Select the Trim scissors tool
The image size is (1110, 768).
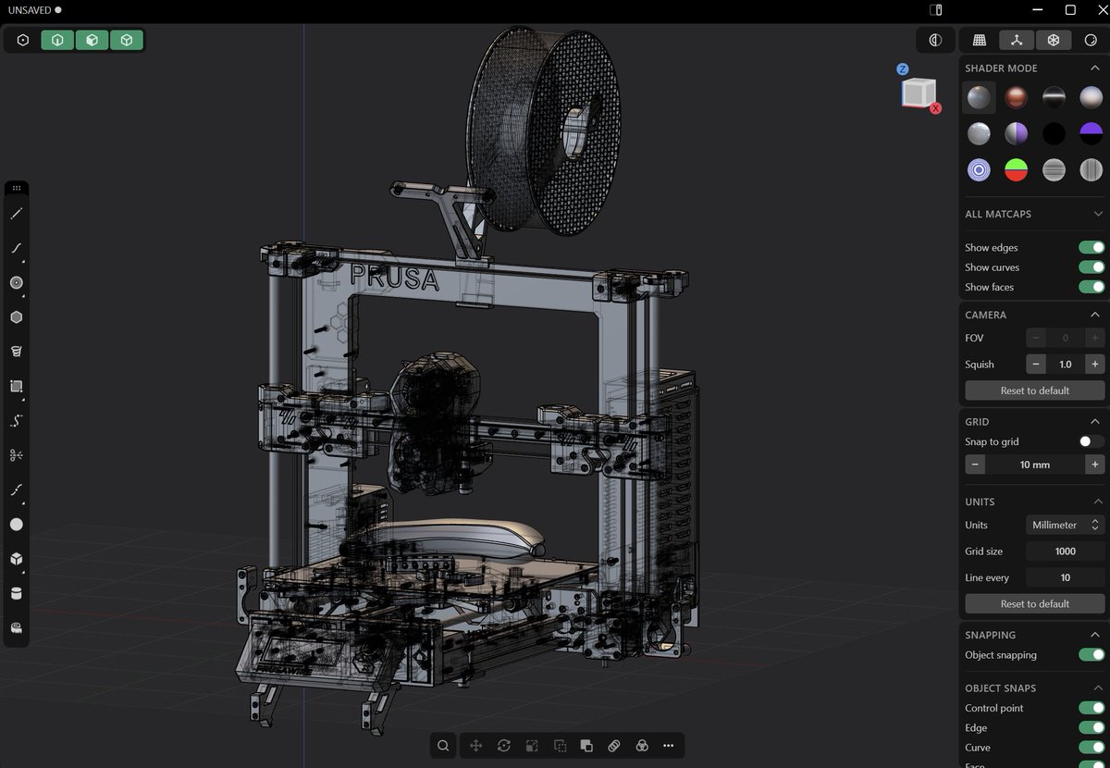[x=17, y=455]
